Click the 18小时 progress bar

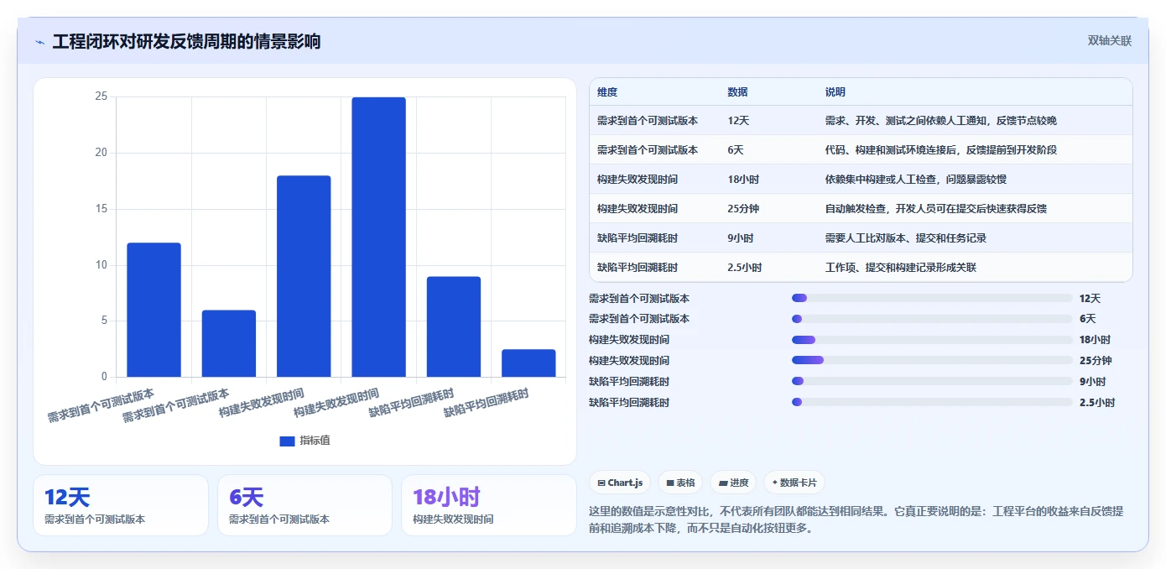click(x=932, y=340)
